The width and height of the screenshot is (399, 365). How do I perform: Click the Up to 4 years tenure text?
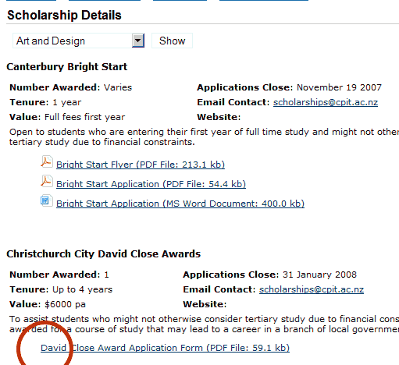pyautogui.click(x=82, y=289)
